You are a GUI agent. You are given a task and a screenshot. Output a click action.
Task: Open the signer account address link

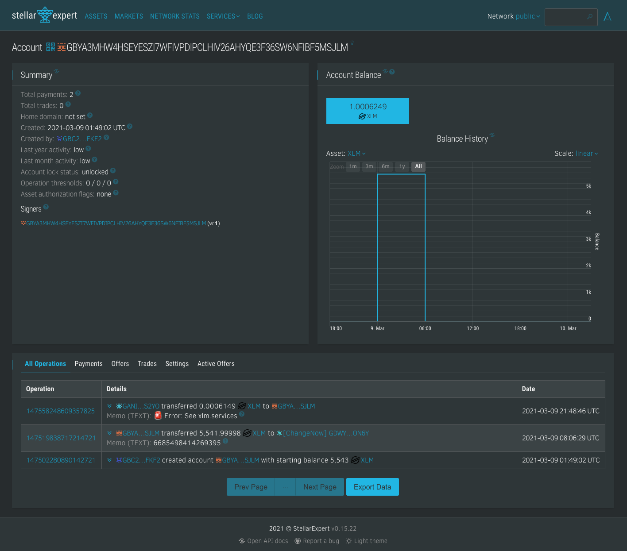tap(114, 223)
